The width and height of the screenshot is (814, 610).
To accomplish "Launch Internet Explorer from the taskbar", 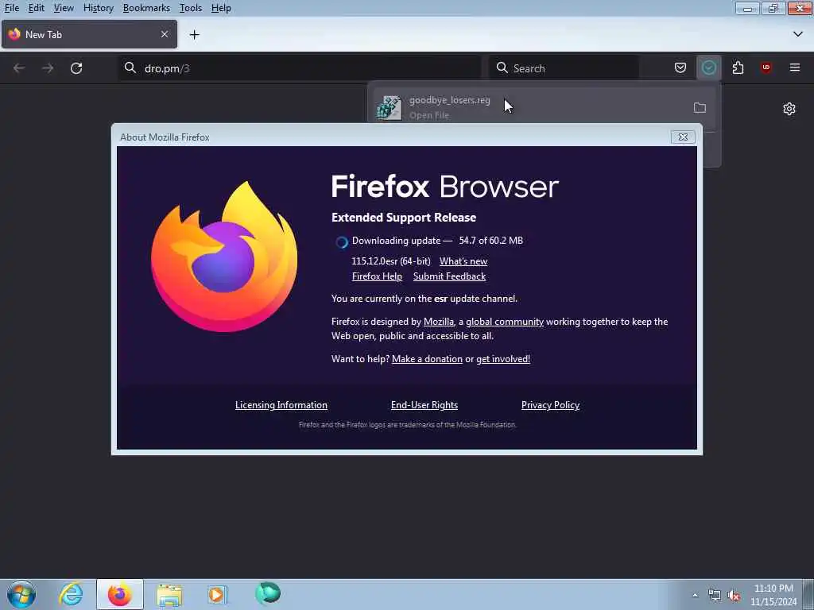I will 71,594.
